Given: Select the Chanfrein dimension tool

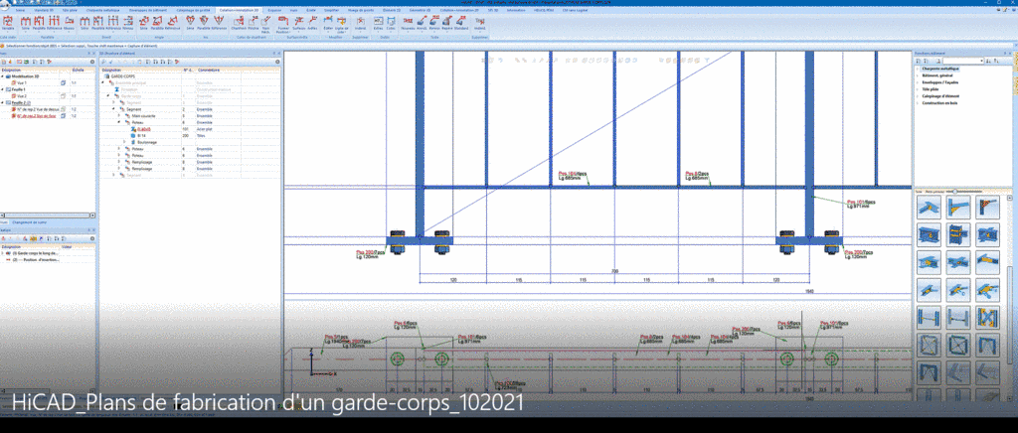Looking at the screenshot, I should pos(239,23).
